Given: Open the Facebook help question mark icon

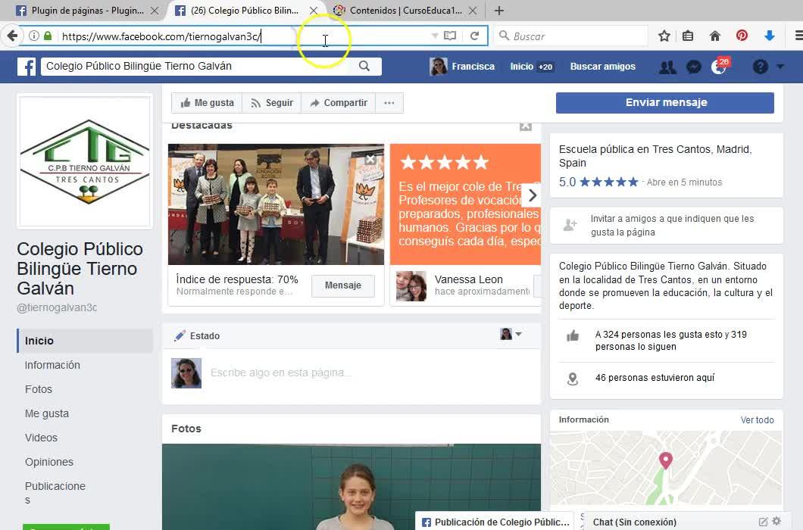Looking at the screenshot, I should (x=760, y=67).
